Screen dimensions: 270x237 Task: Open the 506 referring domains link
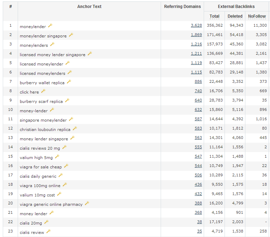coord(198,175)
